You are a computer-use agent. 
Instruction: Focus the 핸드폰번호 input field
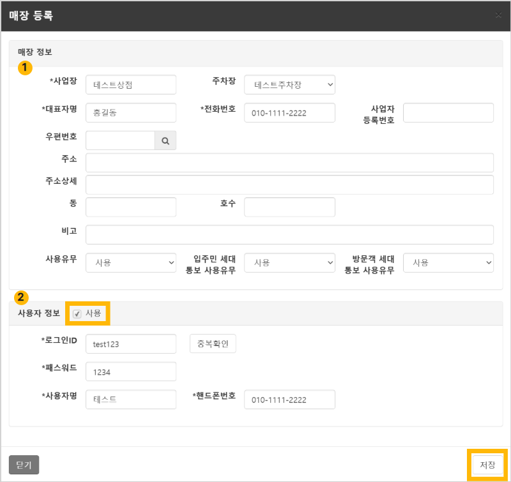(289, 399)
